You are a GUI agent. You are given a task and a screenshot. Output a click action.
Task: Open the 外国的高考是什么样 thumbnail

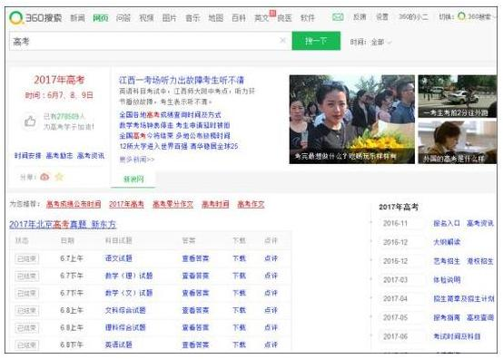[457, 142]
